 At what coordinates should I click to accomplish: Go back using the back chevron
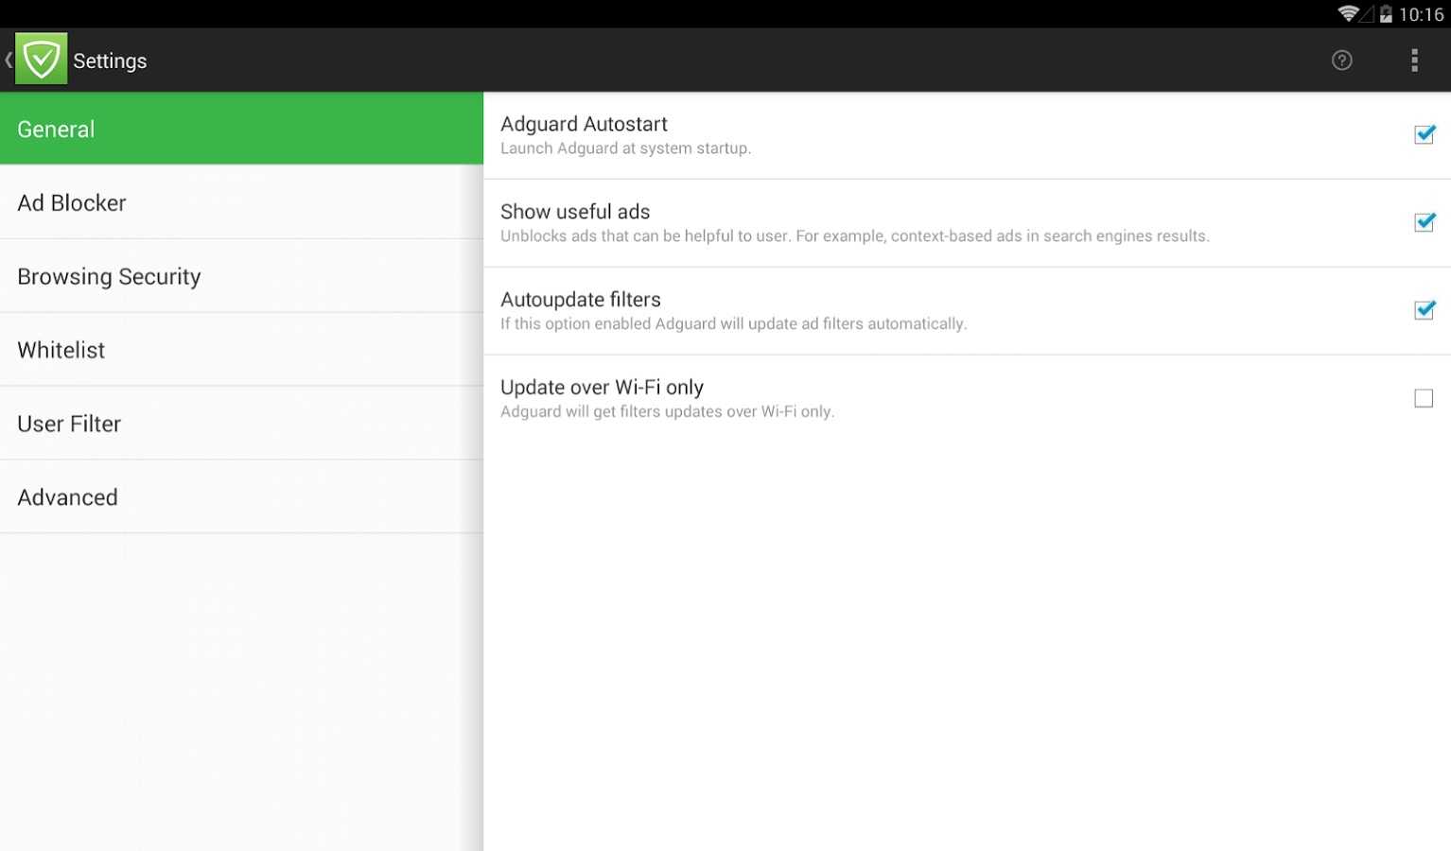click(9, 60)
